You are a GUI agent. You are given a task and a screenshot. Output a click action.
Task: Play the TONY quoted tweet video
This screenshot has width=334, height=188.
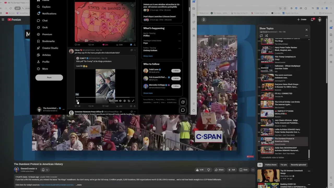tap(77, 101)
